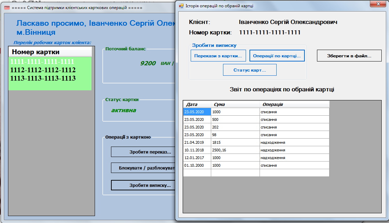Close the operations history window
Image resolution: width=389 pixels, height=223 pixels.
point(378,4)
